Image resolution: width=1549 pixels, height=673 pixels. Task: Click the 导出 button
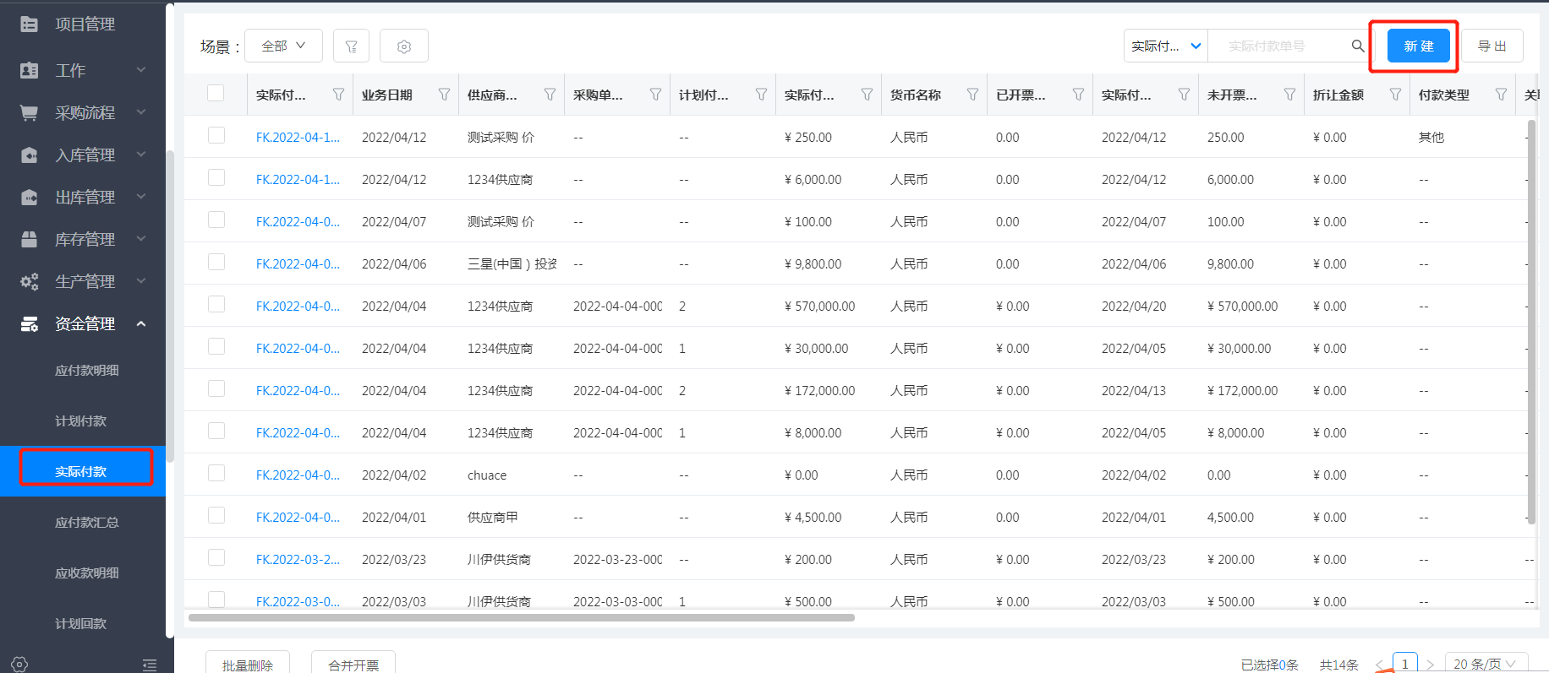tap(1492, 46)
